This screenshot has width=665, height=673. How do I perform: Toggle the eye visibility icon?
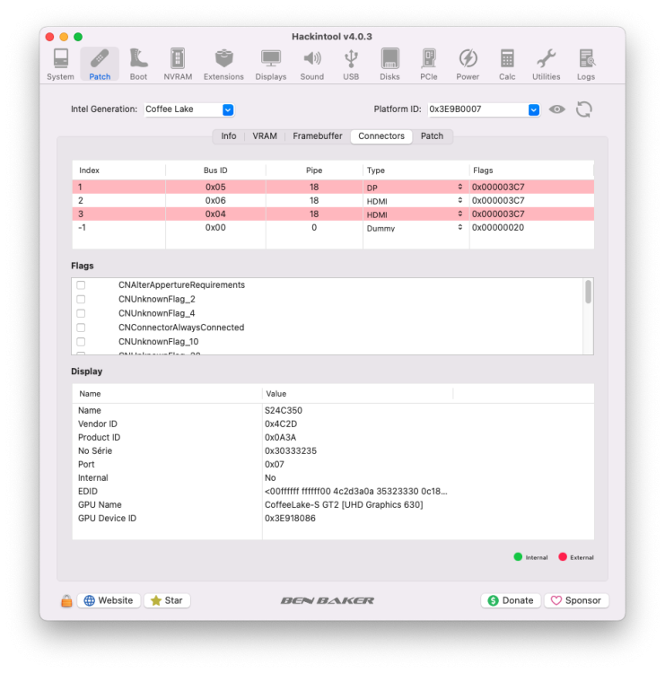[556, 109]
